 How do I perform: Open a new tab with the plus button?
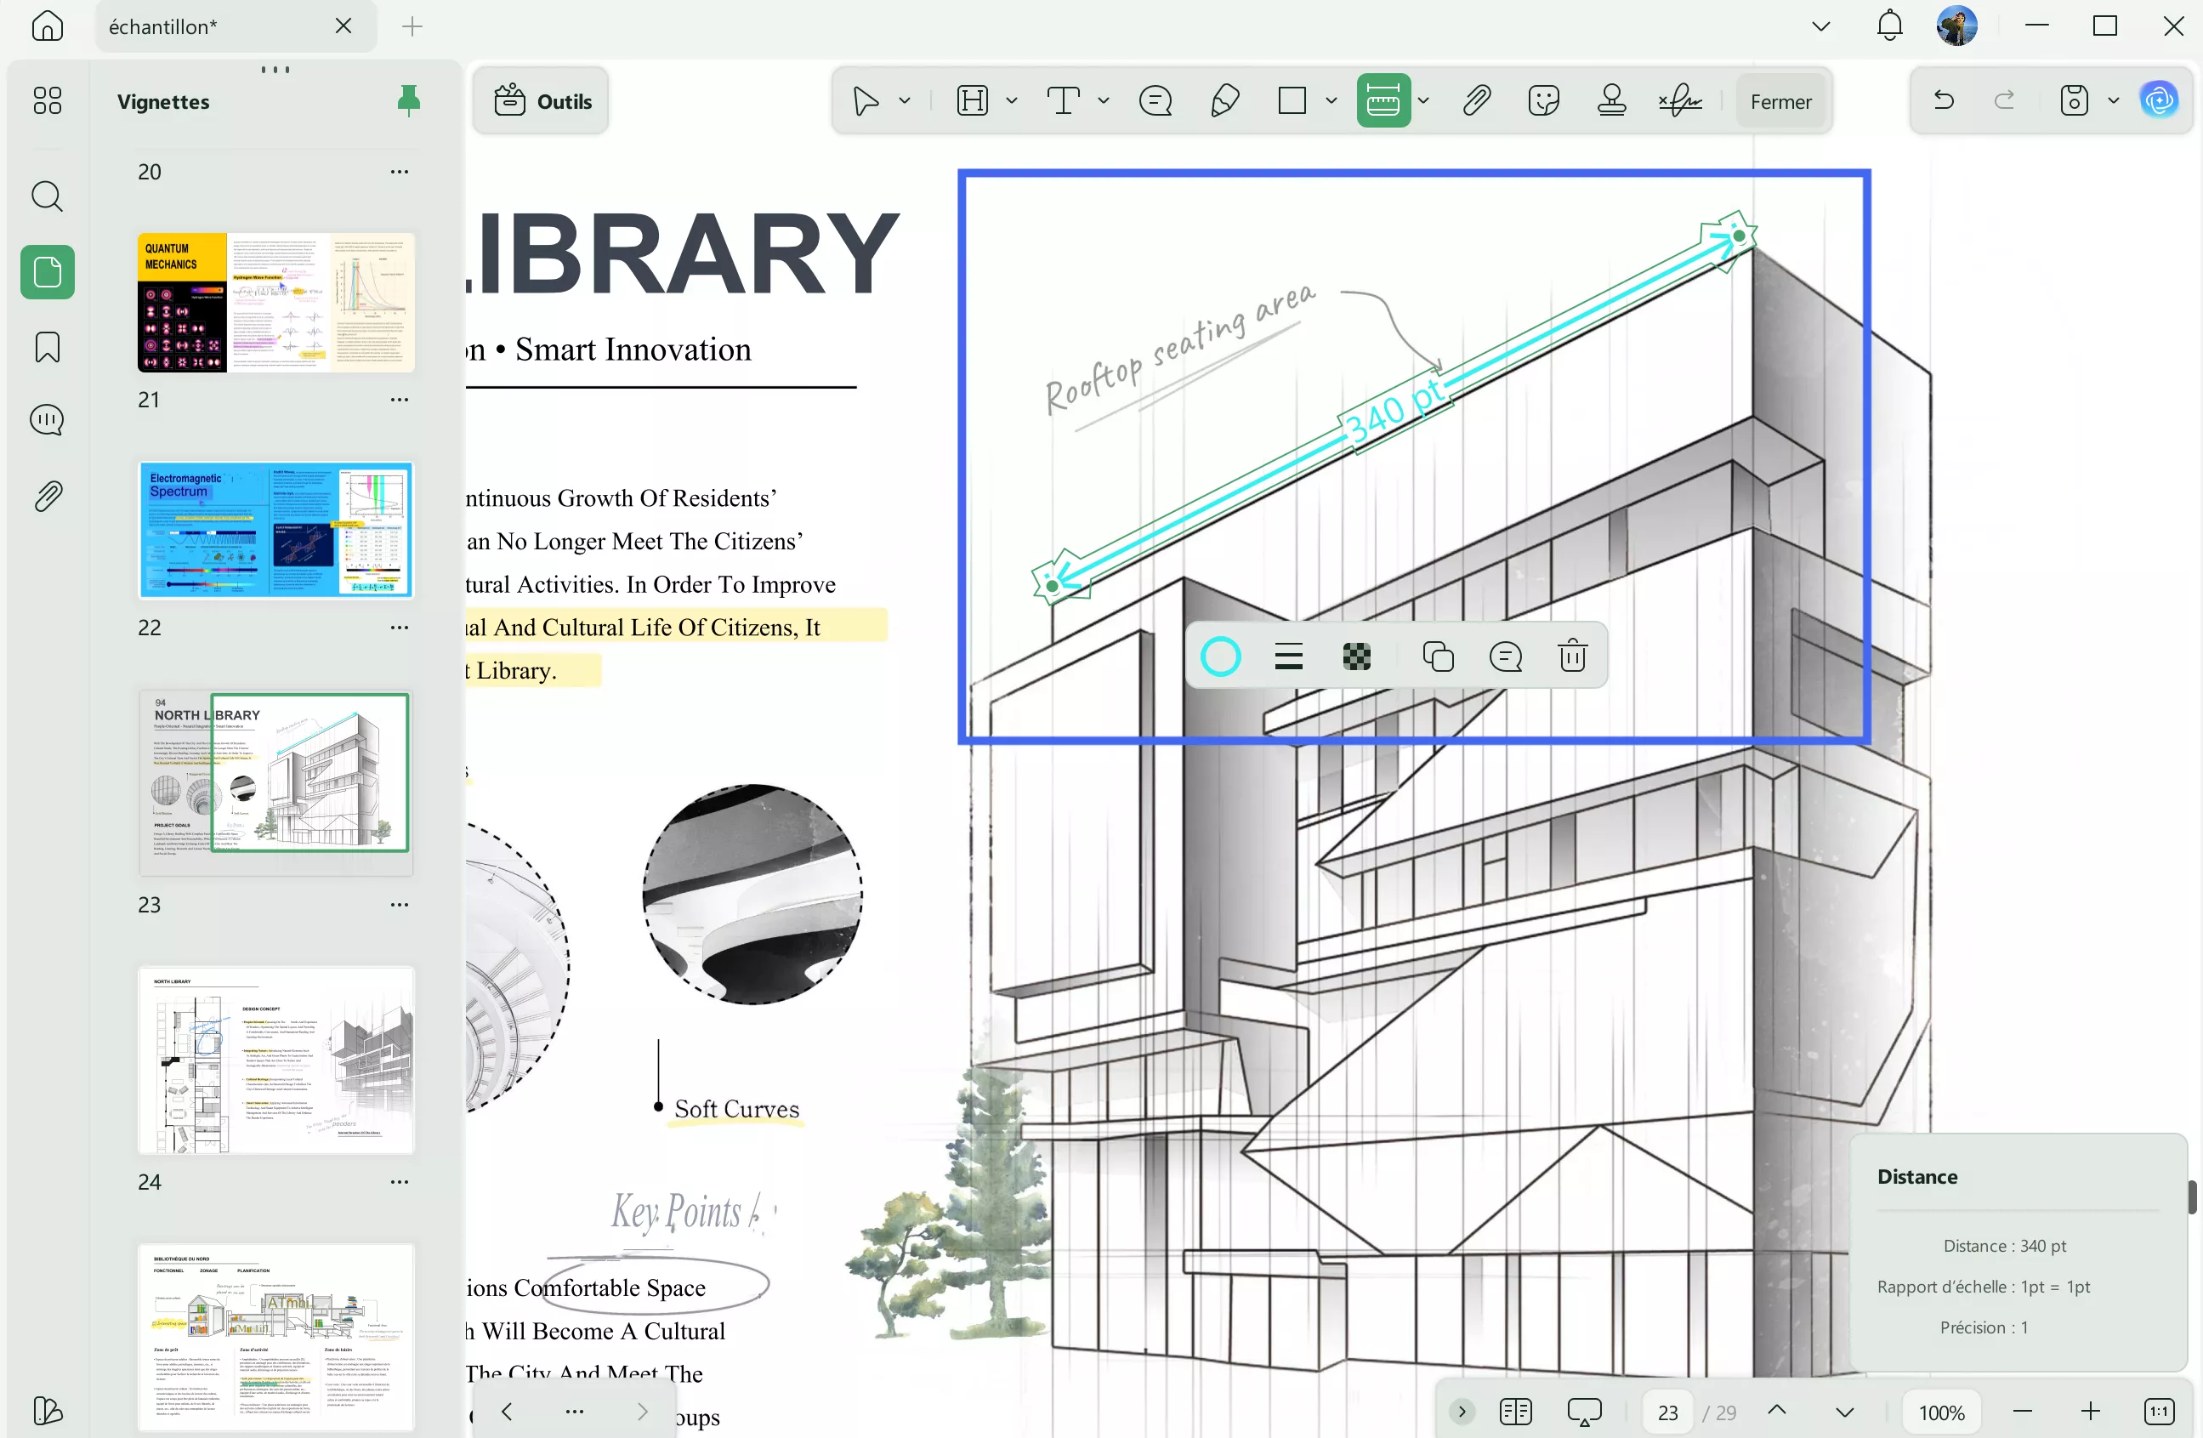click(x=412, y=26)
